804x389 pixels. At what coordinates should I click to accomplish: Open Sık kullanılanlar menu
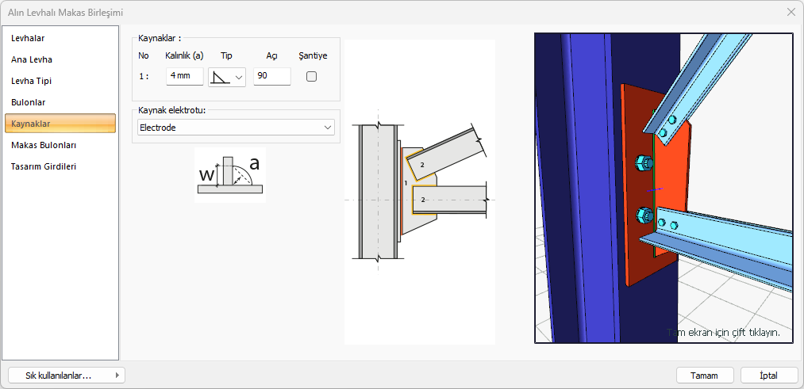[67, 376]
